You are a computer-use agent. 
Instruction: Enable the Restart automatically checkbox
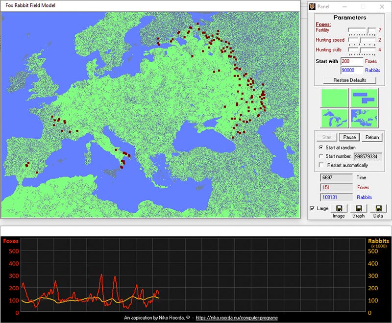click(321, 165)
